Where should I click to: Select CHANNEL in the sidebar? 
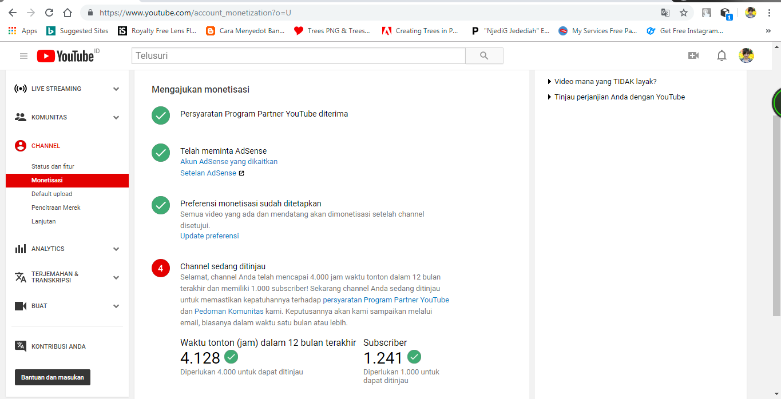tap(46, 146)
